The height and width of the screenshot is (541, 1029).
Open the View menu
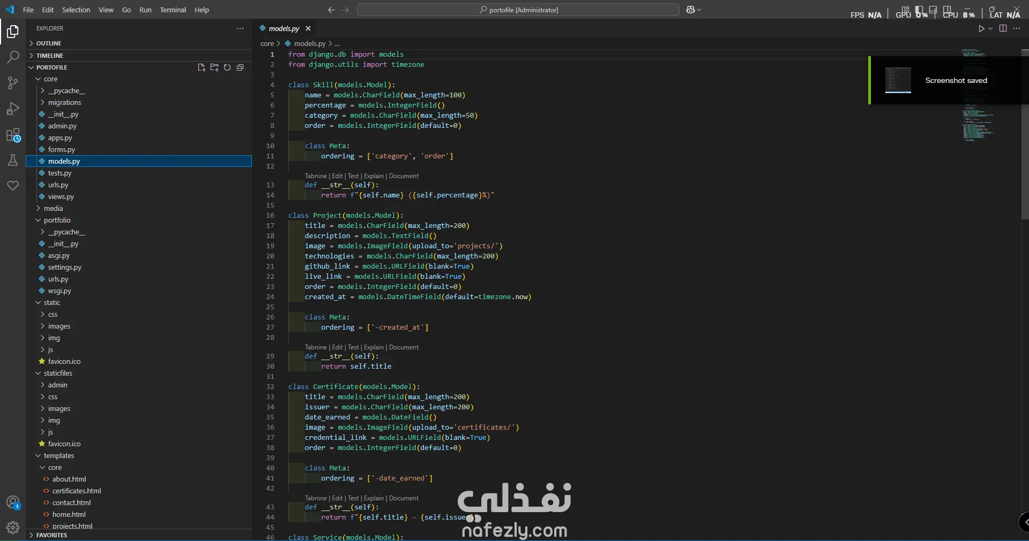[x=106, y=10]
